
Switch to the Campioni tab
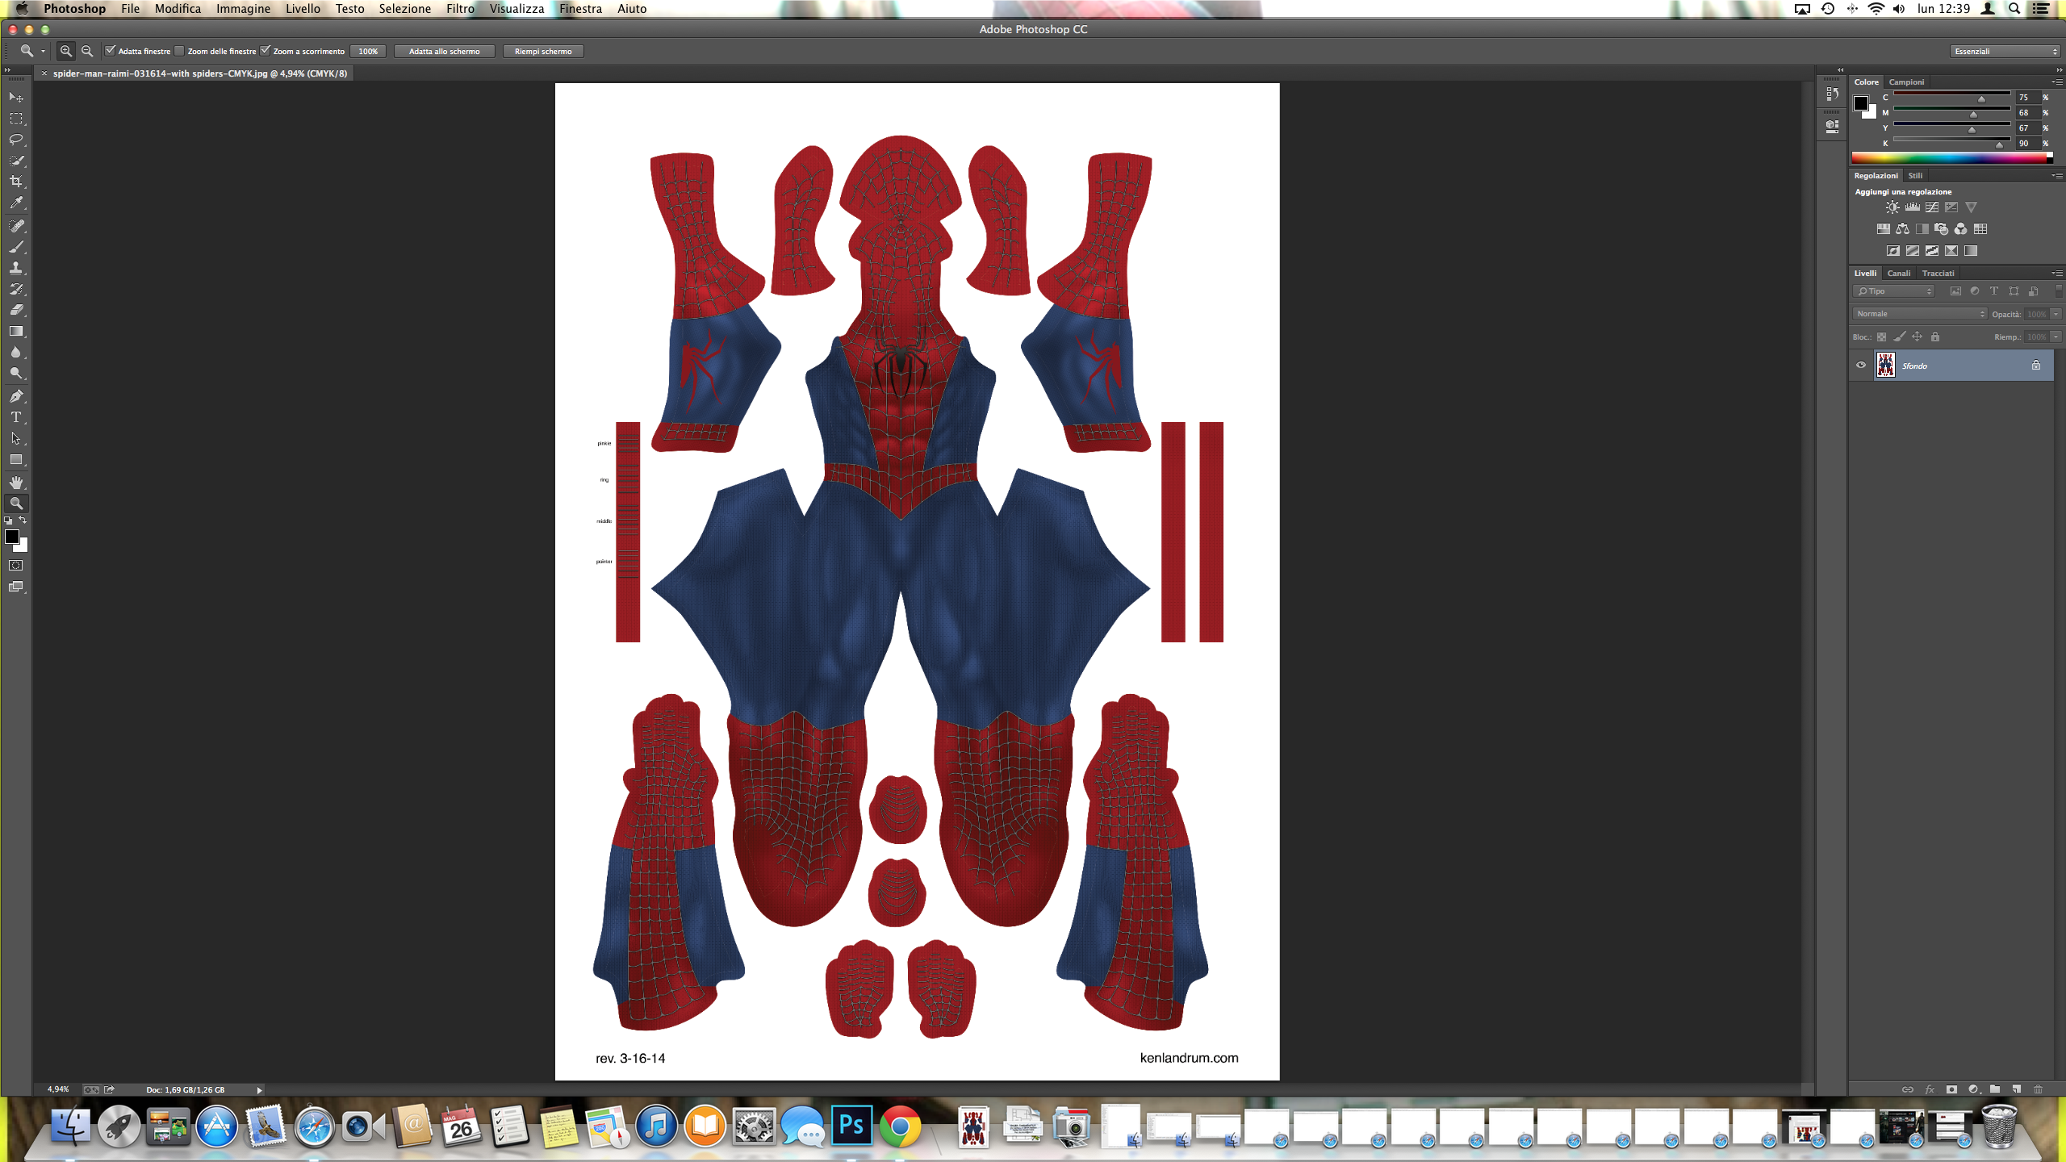click(1906, 82)
